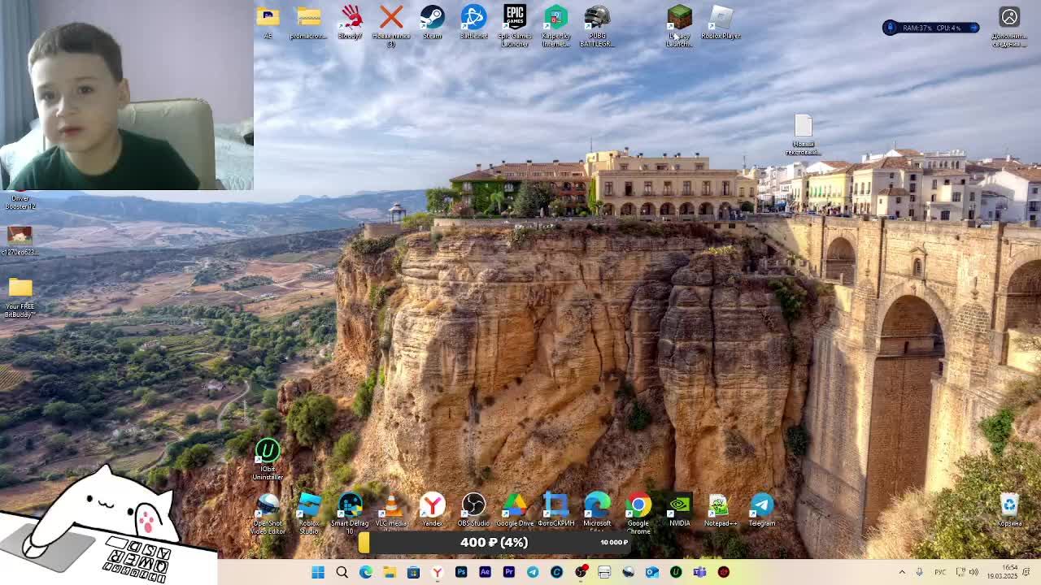Click the donation goal progress bar
The image size is (1041, 585).
[x=494, y=542]
